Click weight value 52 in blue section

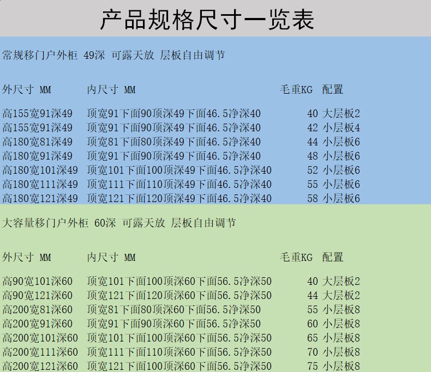tap(313, 170)
